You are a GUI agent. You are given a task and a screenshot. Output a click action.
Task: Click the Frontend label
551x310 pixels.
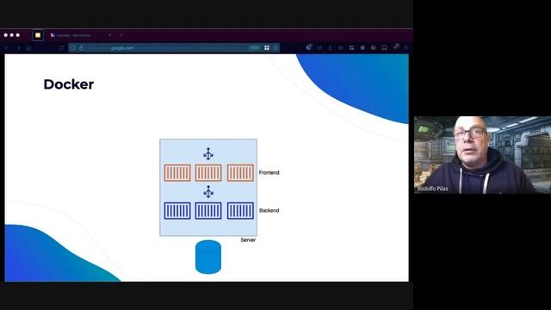(x=269, y=172)
